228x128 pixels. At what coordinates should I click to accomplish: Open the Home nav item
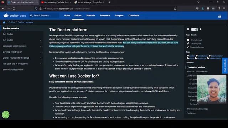tap(67, 16)
